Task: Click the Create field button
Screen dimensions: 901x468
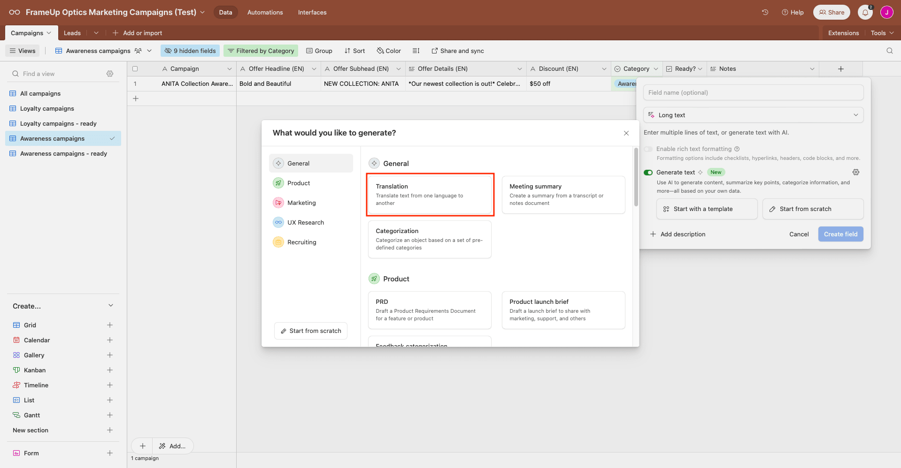Action: [x=840, y=234]
